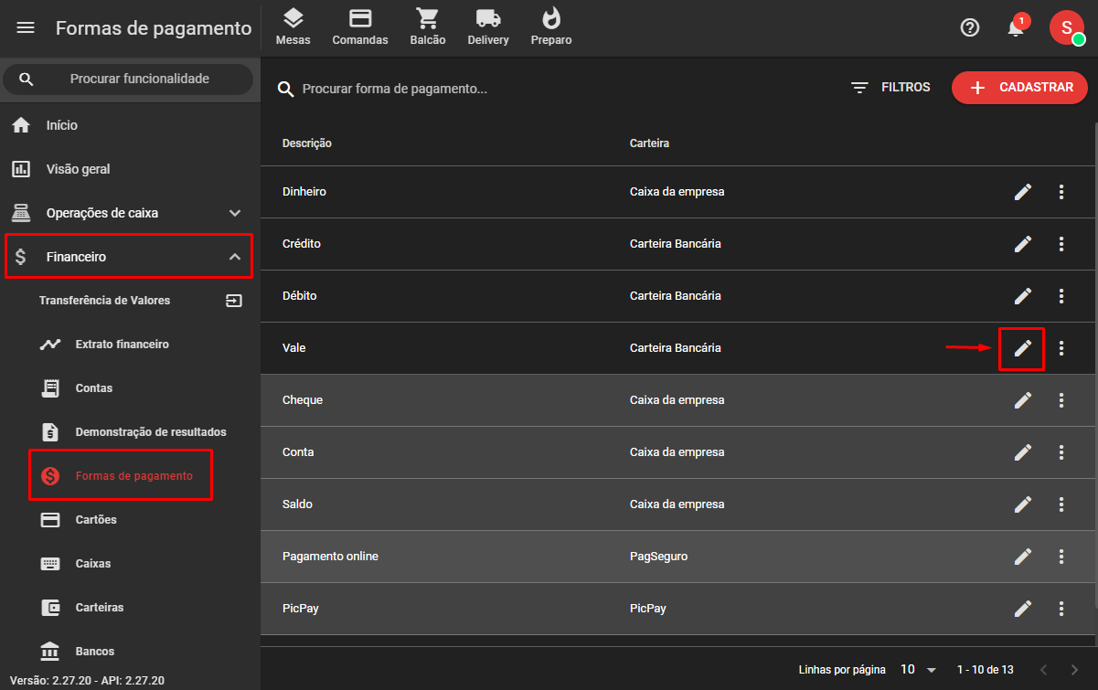Edit the Vale payment method
The width and height of the screenshot is (1098, 690).
(1022, 348)
